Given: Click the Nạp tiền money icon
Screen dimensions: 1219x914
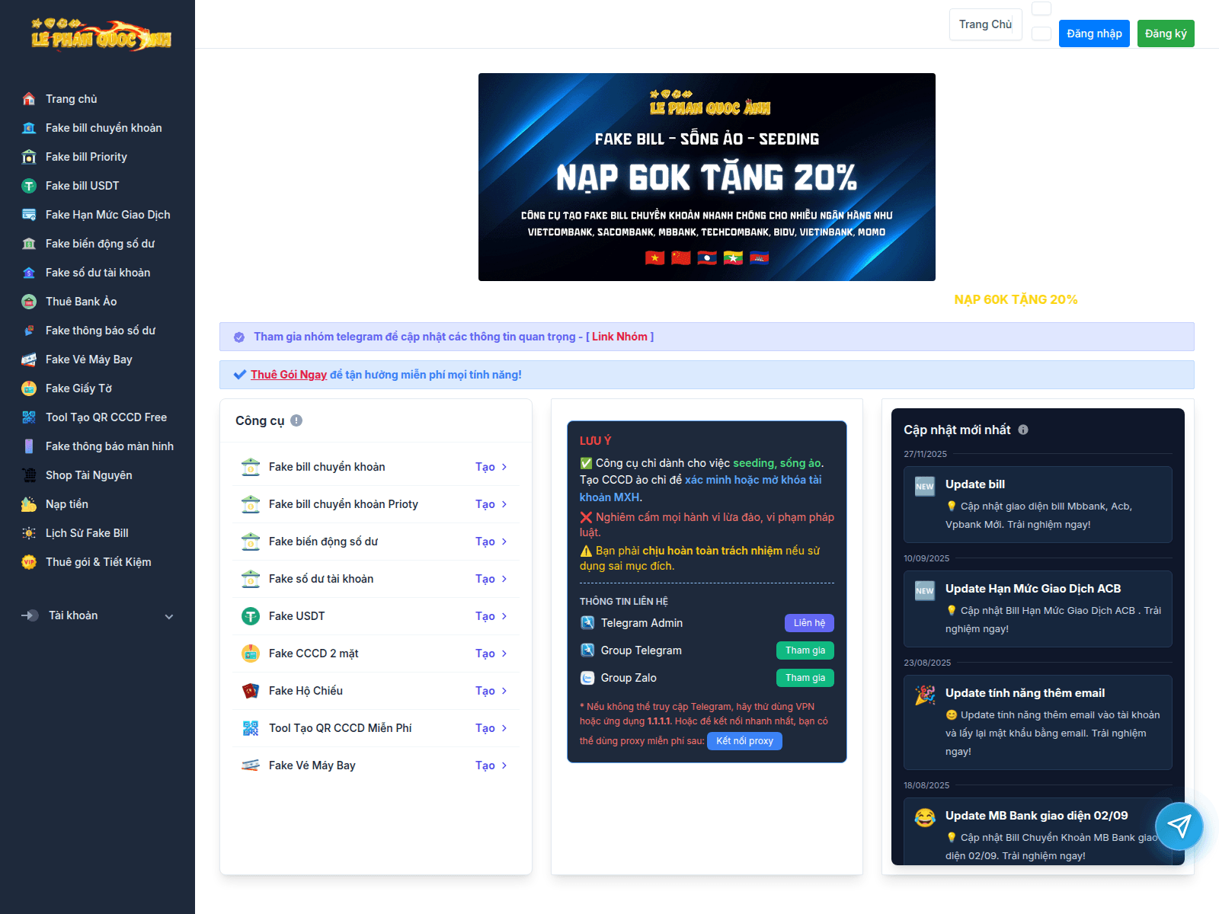Looking at the screenshot, I should pyautogui.click(x=29, y=504).
